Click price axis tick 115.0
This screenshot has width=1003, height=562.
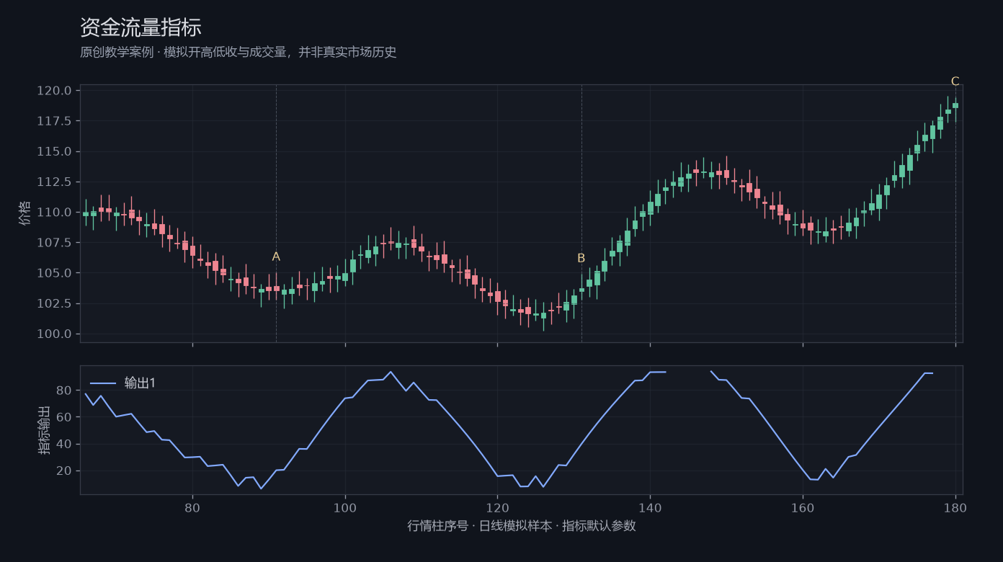[x=54, y=151]
